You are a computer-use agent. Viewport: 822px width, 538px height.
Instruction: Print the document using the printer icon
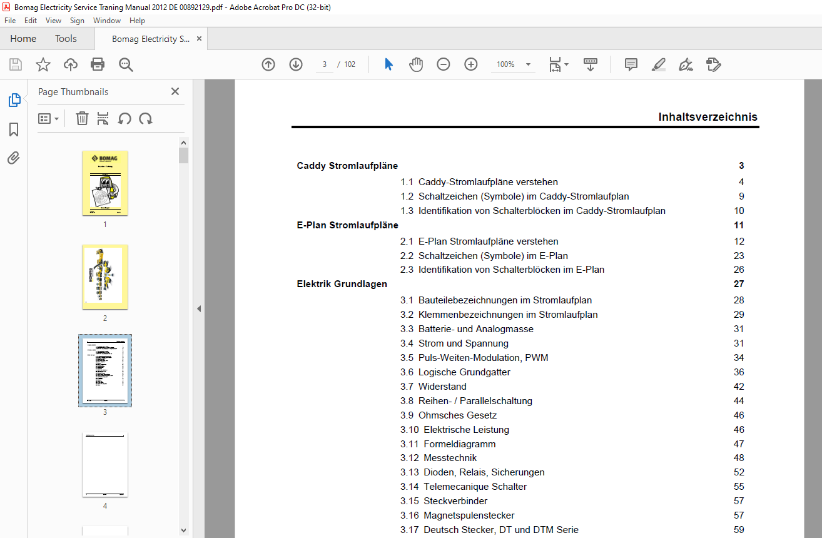point(98,64)
